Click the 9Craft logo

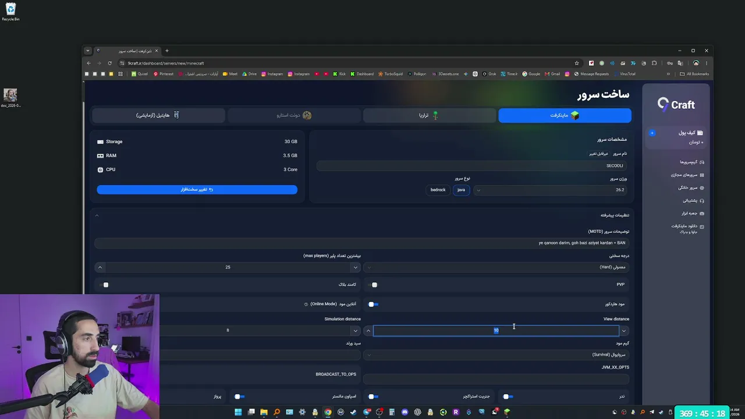[x=676, y=105]
